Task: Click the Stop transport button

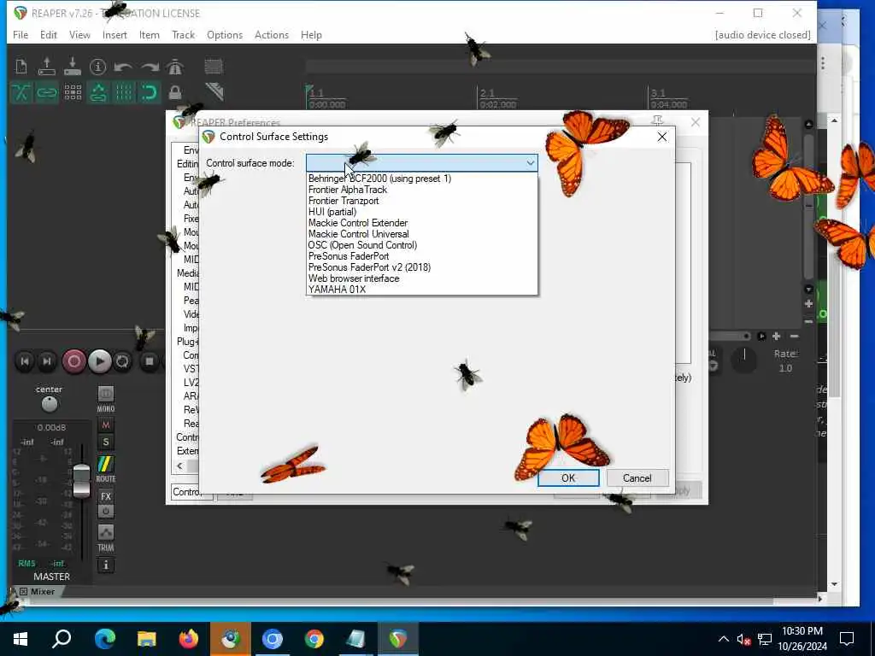Action: 149,361
